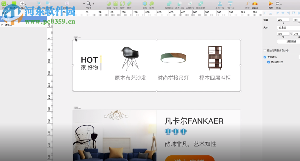Select the HOT heading text on the canvas
Image resolution: width=300 pixels, height=161 pixels.
pos(89,60)
